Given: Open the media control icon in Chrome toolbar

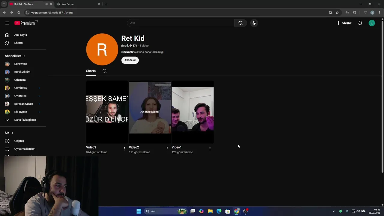Looking at the screenshot, I should [x=365, y=13].
